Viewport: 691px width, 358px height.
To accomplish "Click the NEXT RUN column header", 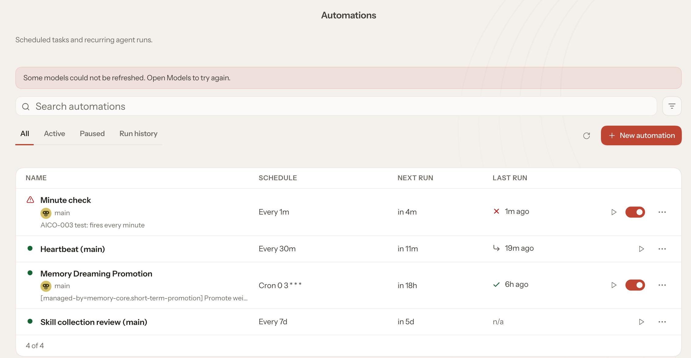I will [x=415, y=178].
